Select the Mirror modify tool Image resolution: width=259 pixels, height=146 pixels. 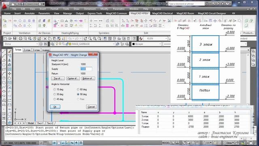tap(10, 60)
